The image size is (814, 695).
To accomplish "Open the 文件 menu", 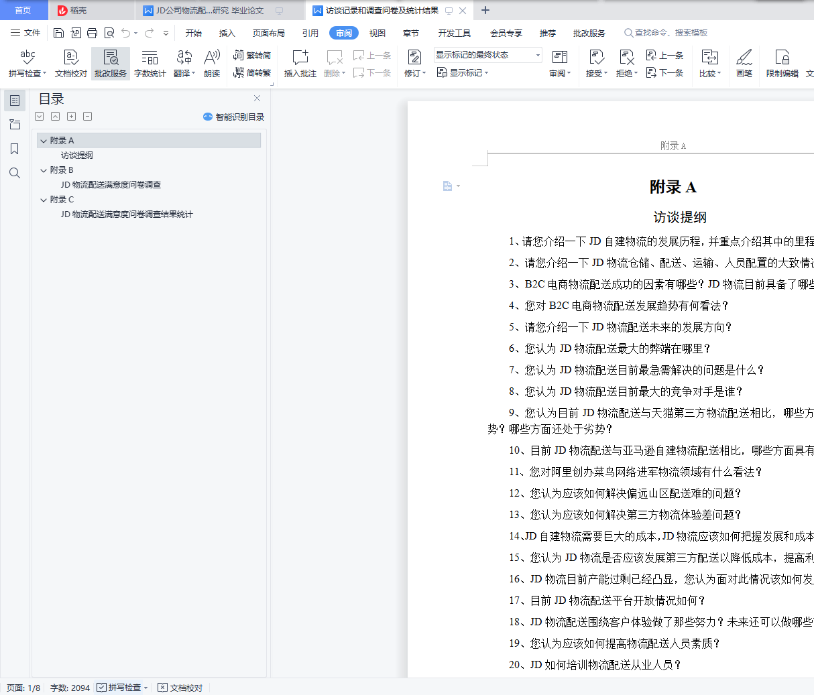I will [x=25, y=33].
